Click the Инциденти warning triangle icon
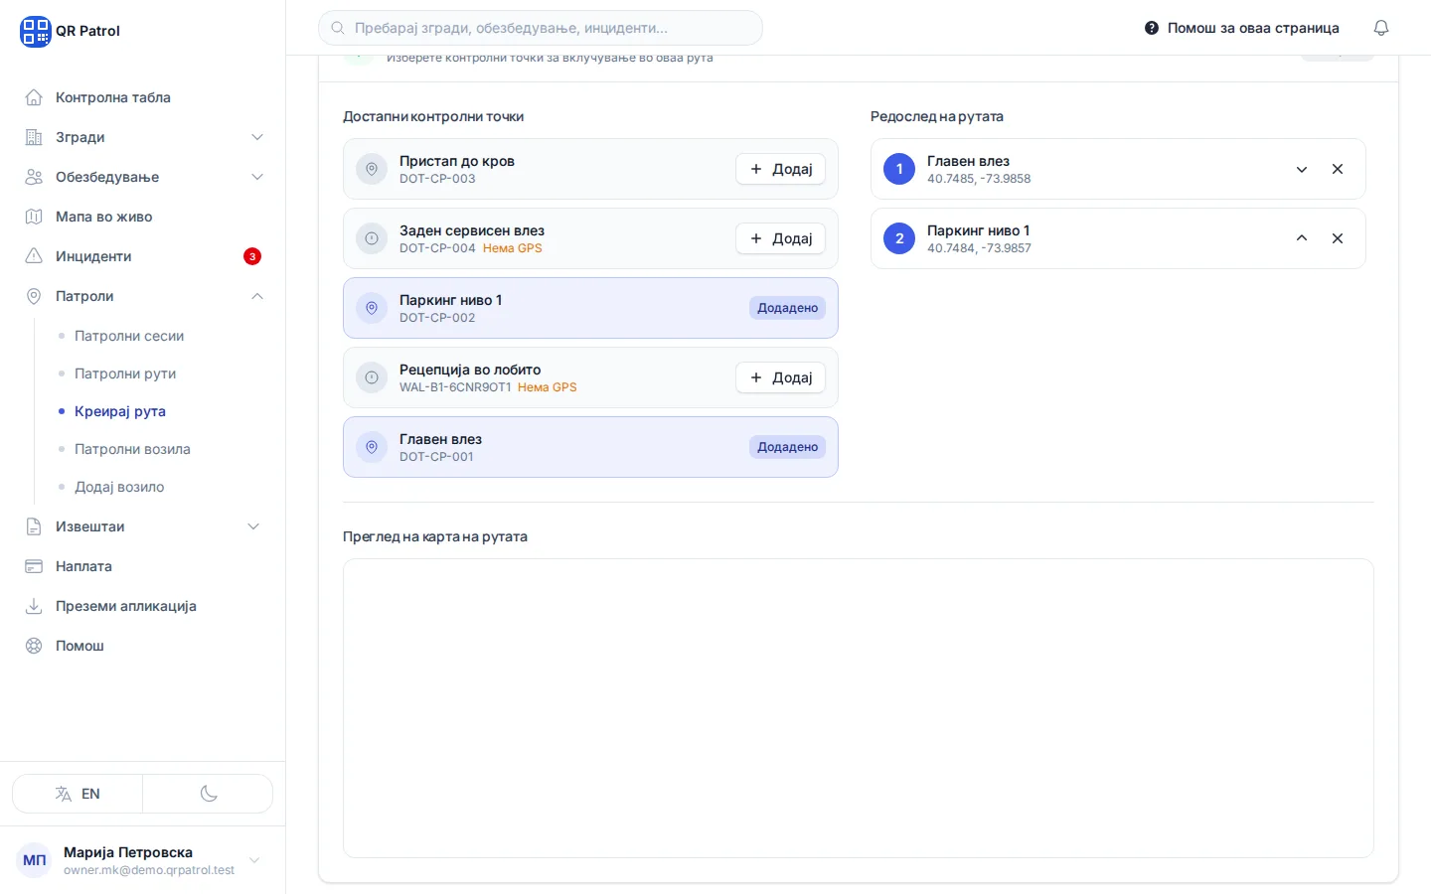Image resolution: width=1431 pixels, height=894 pixels. [34, 256]
